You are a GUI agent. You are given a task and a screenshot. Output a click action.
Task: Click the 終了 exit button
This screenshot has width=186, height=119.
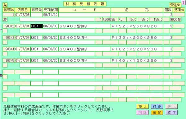pos(172,112)
